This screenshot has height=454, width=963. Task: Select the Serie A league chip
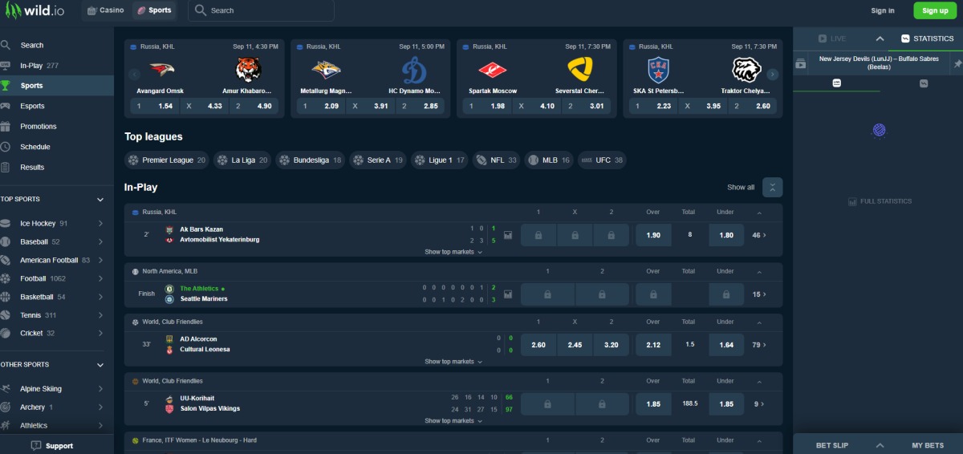[x=378, y=160]
